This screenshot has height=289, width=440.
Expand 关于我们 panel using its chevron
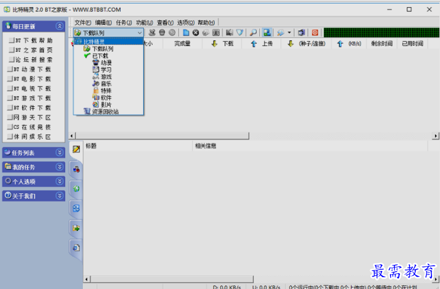[x=59, y=196]
